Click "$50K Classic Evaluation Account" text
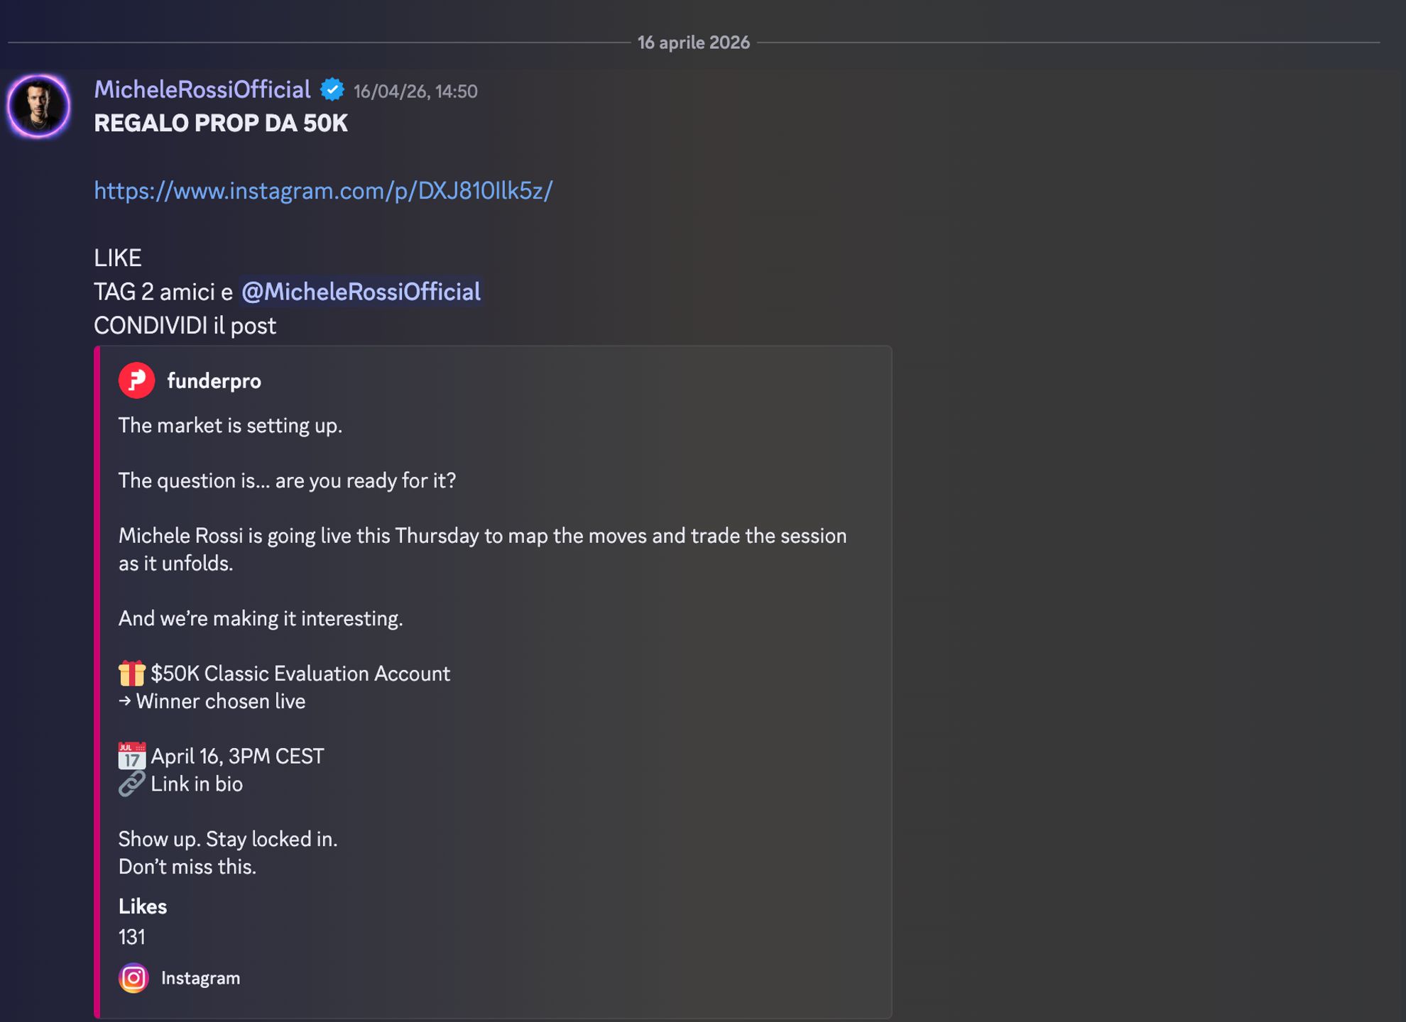Screen dimensions: 1406x1022 click(300, 674)
